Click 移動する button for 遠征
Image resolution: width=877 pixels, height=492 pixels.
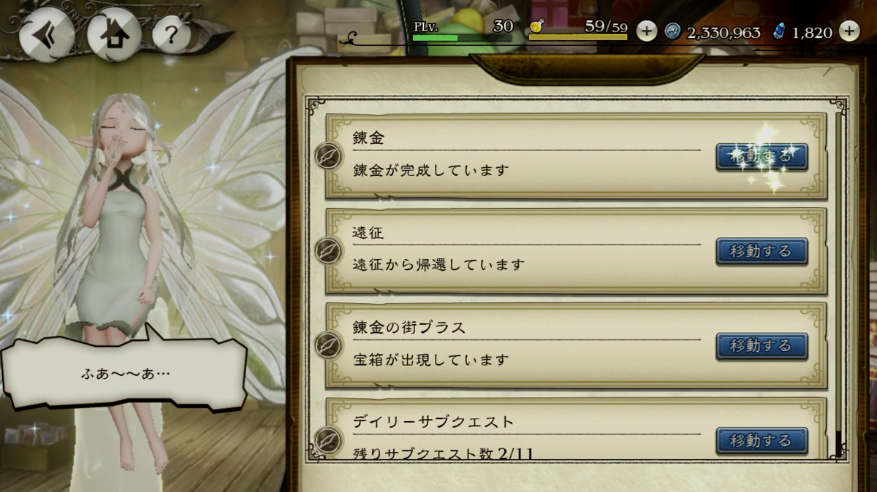tap(762, 251)
